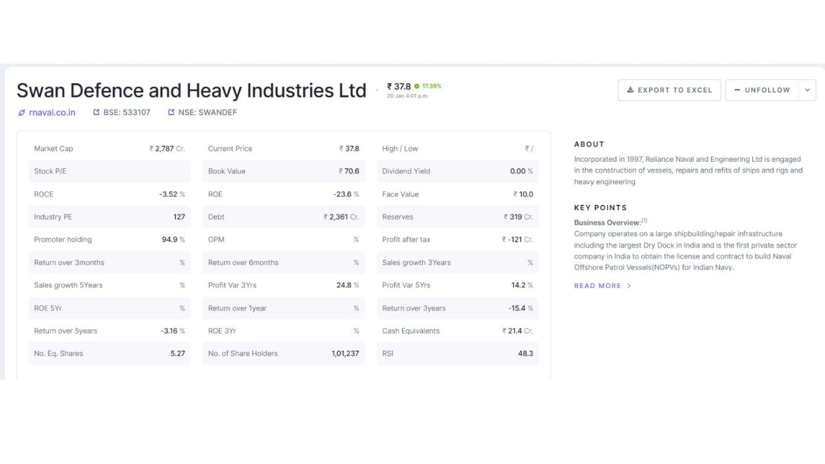Click the [1] reference superscript

[x=645, y=220]
